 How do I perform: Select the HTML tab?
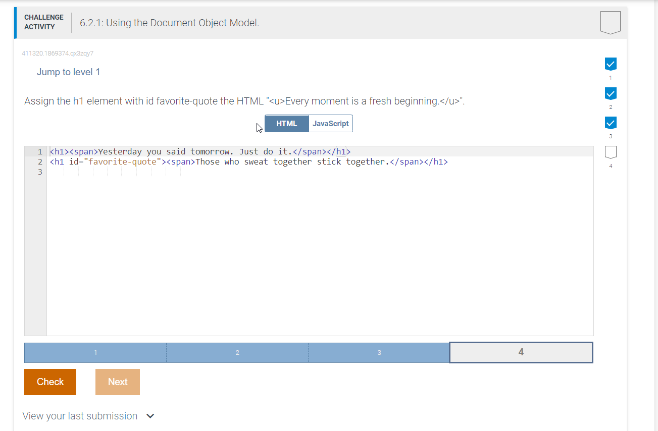click(287, 124)
